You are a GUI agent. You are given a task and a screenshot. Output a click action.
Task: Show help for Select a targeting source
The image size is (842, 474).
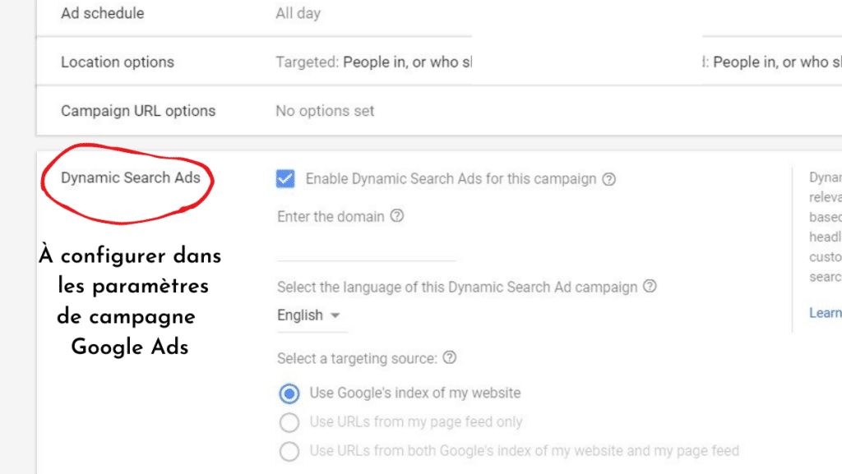(450, 357)
